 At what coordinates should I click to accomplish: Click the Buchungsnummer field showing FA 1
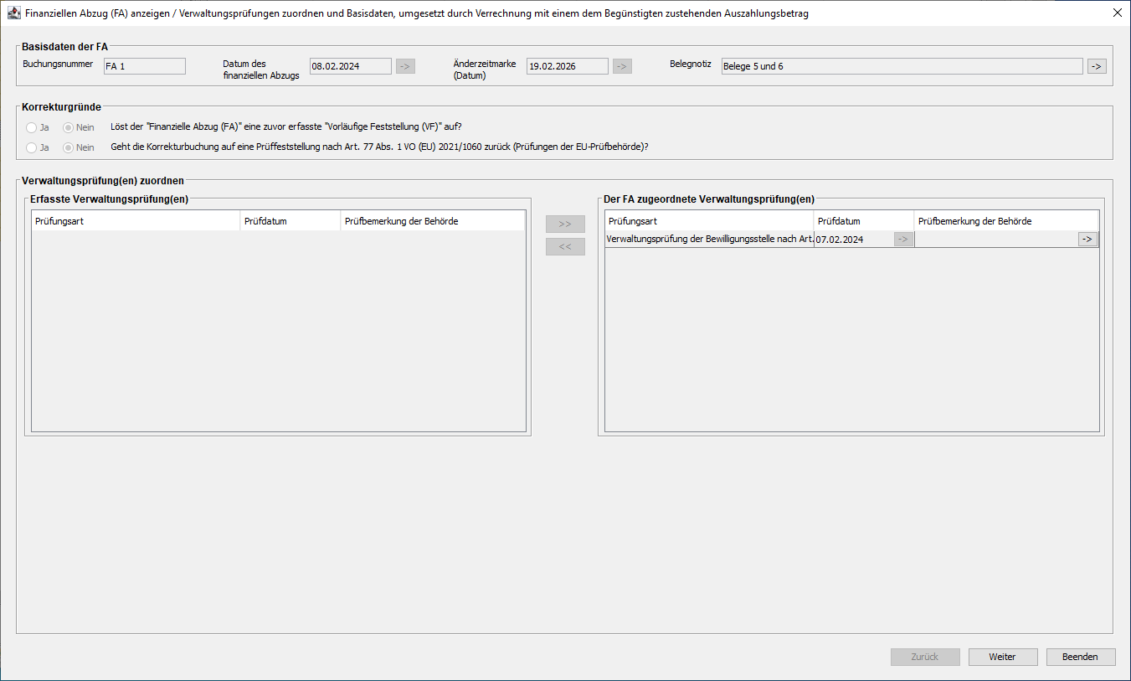144,66
